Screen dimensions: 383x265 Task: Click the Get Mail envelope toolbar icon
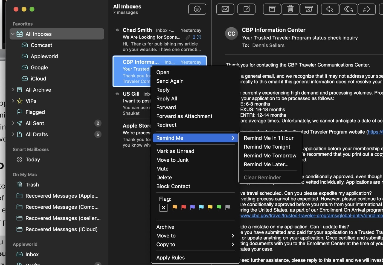pyautogui.click(x=225, y=9)
